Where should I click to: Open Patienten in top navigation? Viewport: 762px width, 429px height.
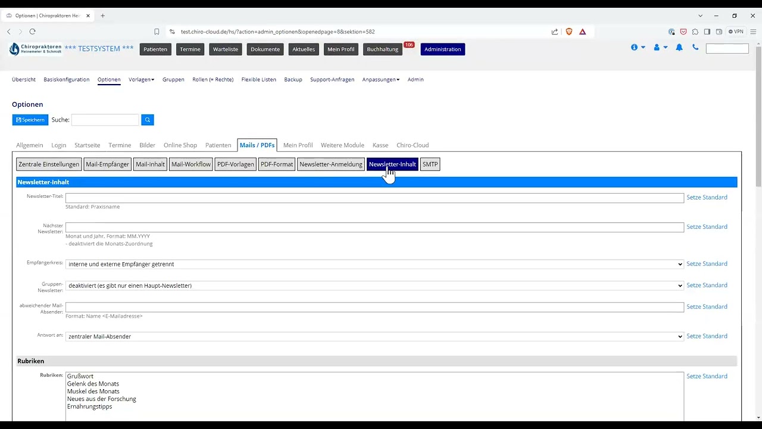pos(155,49)
